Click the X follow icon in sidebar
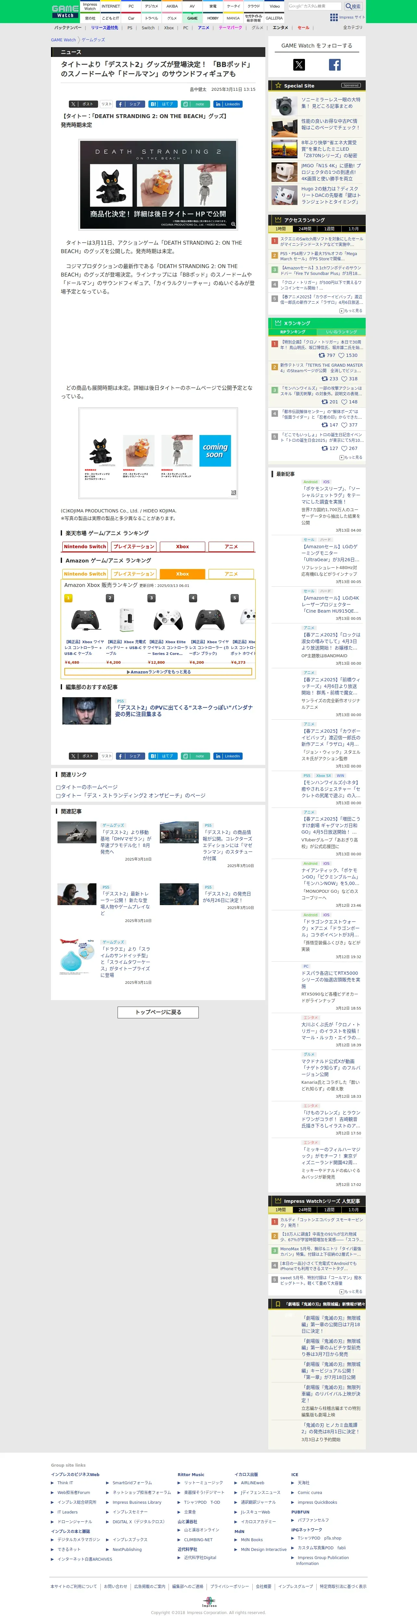This screenshot has height=1616, width=417. click(299, 65)
